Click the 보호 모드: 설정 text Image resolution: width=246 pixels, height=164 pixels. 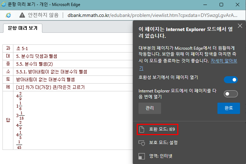163,142
